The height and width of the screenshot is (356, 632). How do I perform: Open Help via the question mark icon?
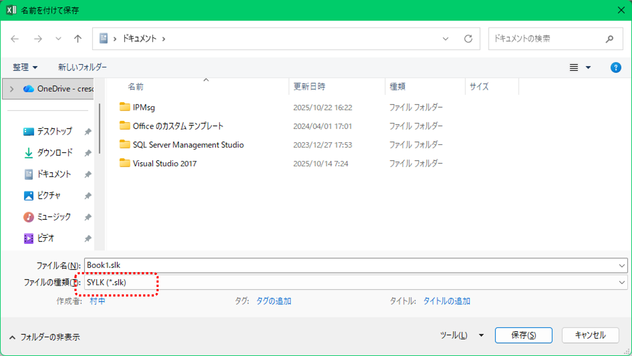pos(615,67)
